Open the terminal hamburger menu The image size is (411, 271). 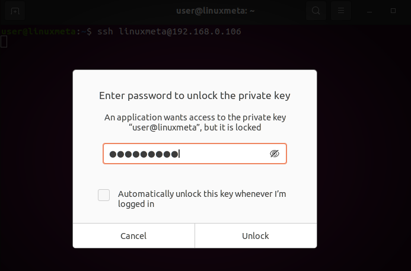(341, 11)
